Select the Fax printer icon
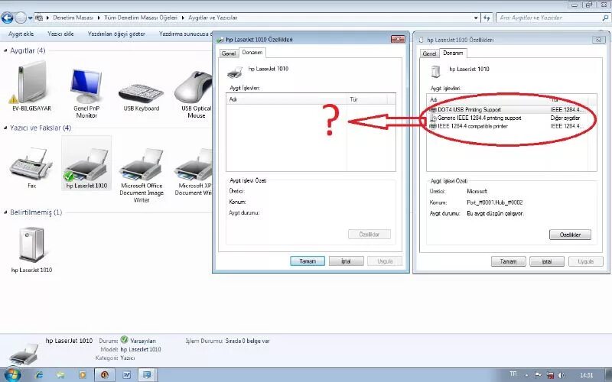The width and height of the screenshot is (612, 382). coord(31,167)
